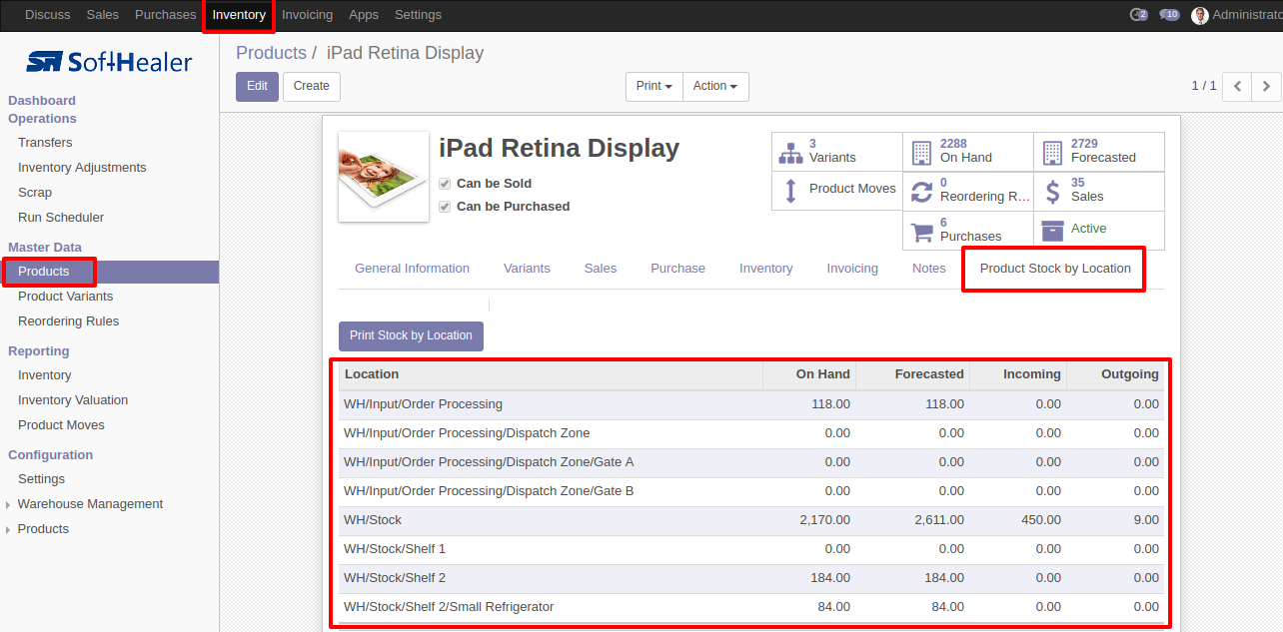This screenshot has height=632, width=1283.
Task: Click the Dashboard sidebar heading
Action: tap(42, 101)
